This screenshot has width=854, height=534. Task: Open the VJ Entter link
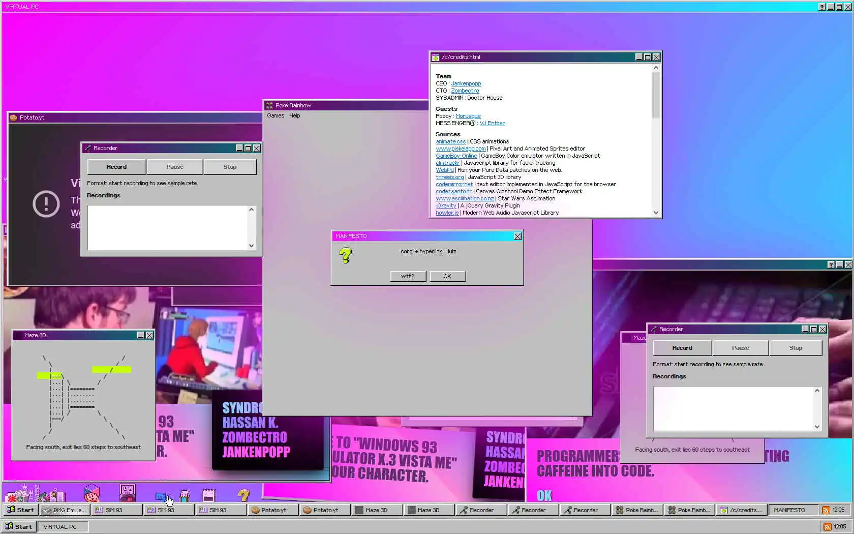pos(492,123)
